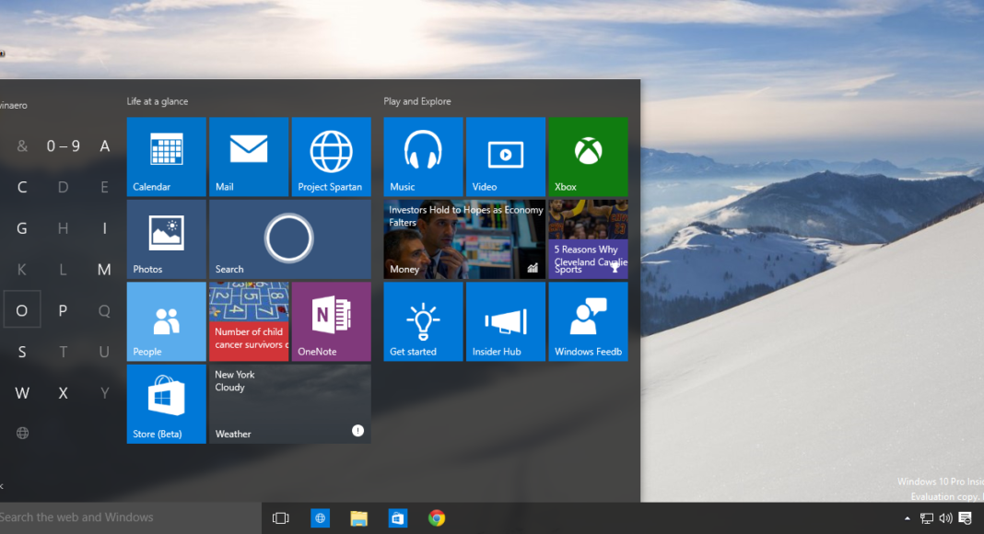Image resolution: width=984 pixels, height=534 pixels.
Task: Open the Store (Beta) tile
Action: pos(166,403)
